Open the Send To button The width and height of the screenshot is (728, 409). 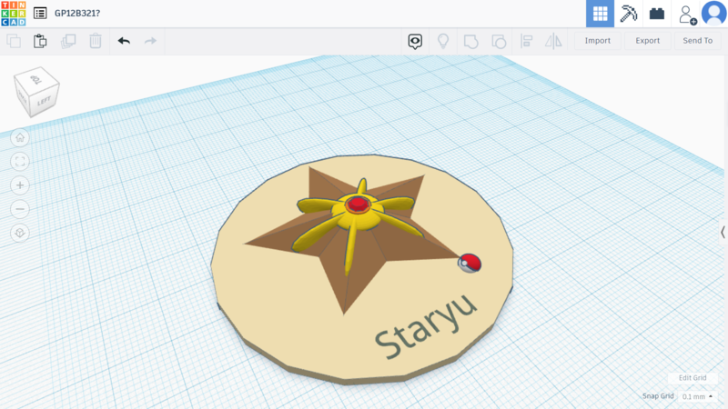(697, 41)
